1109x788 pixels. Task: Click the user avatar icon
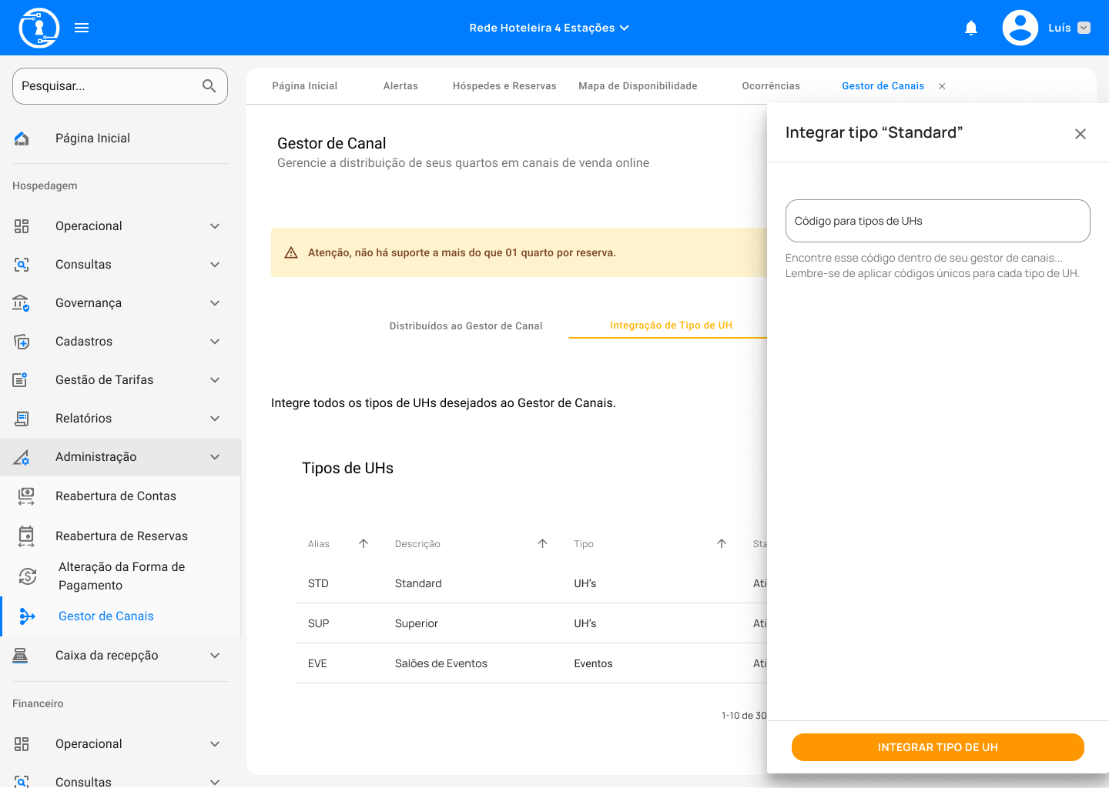click(1020, 28)
